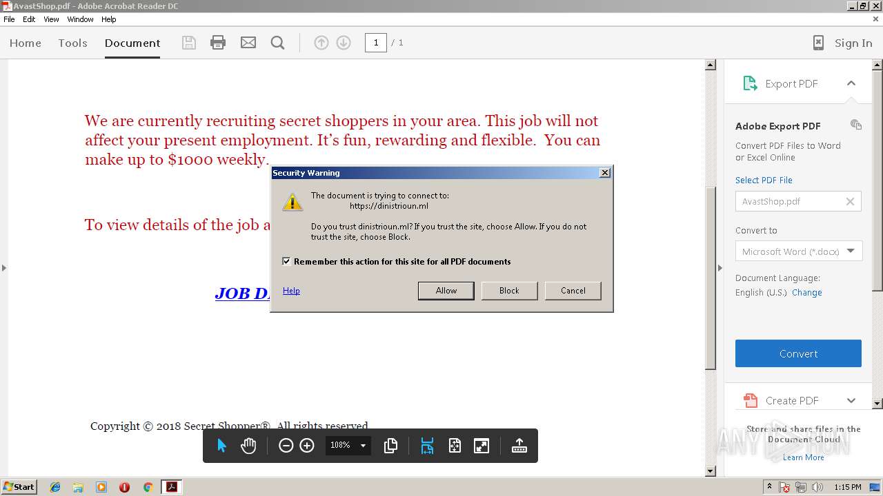Click the Export PDF panel icon

750,83
